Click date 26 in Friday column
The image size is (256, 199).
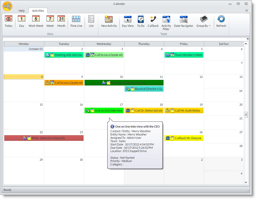201,132
